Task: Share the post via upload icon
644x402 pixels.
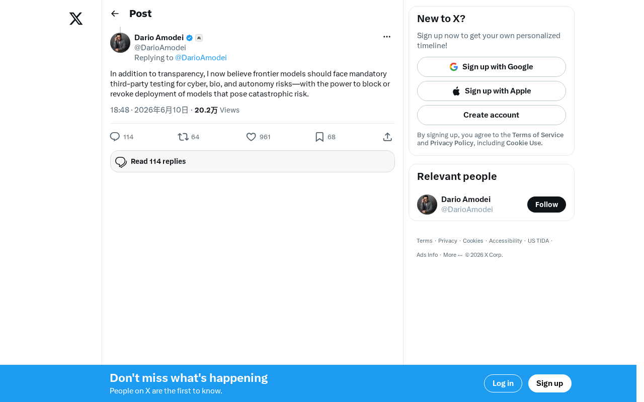Action: click(x=387, y=137)
